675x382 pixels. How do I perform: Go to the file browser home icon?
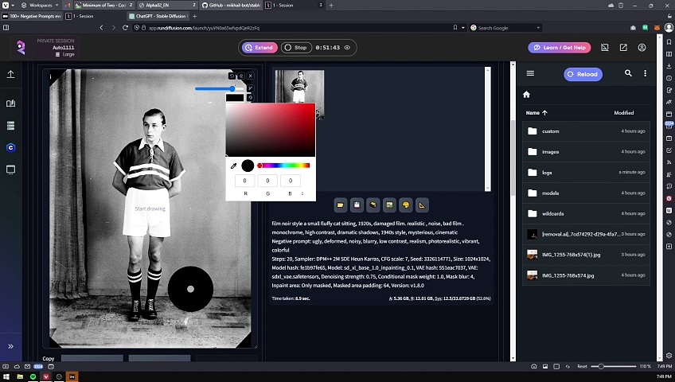(x=526, y=95)
